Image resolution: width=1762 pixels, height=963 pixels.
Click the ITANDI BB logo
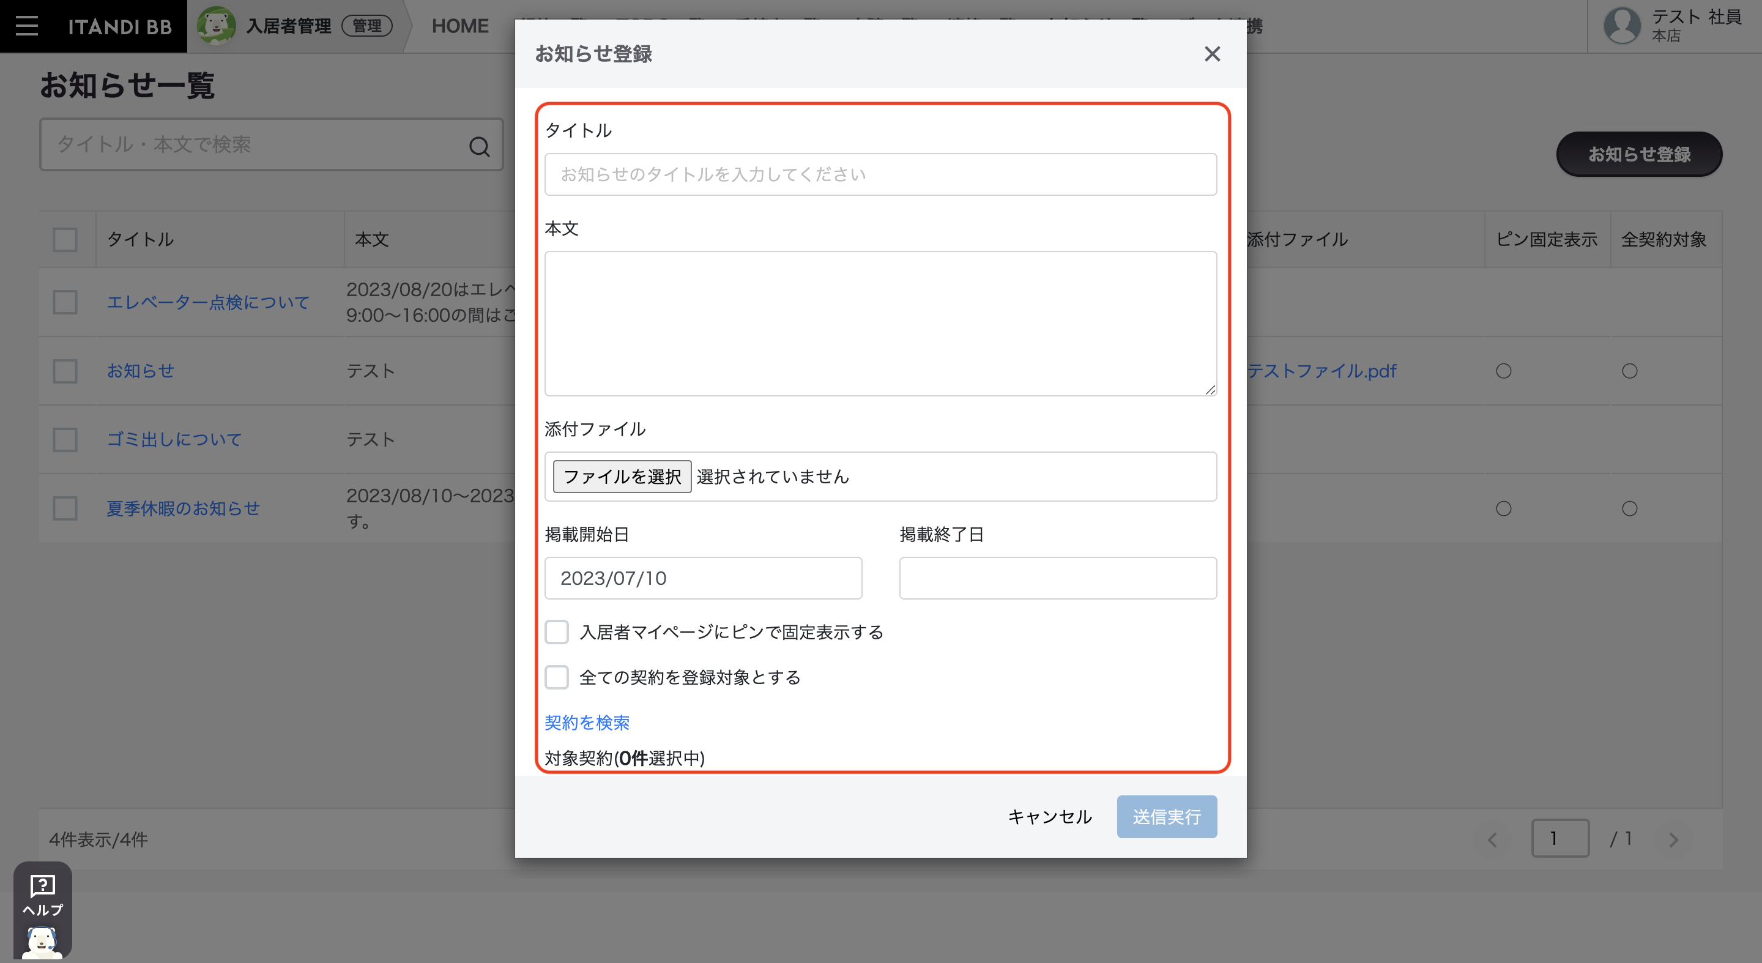pyautogui.click(x=120, y=27)
